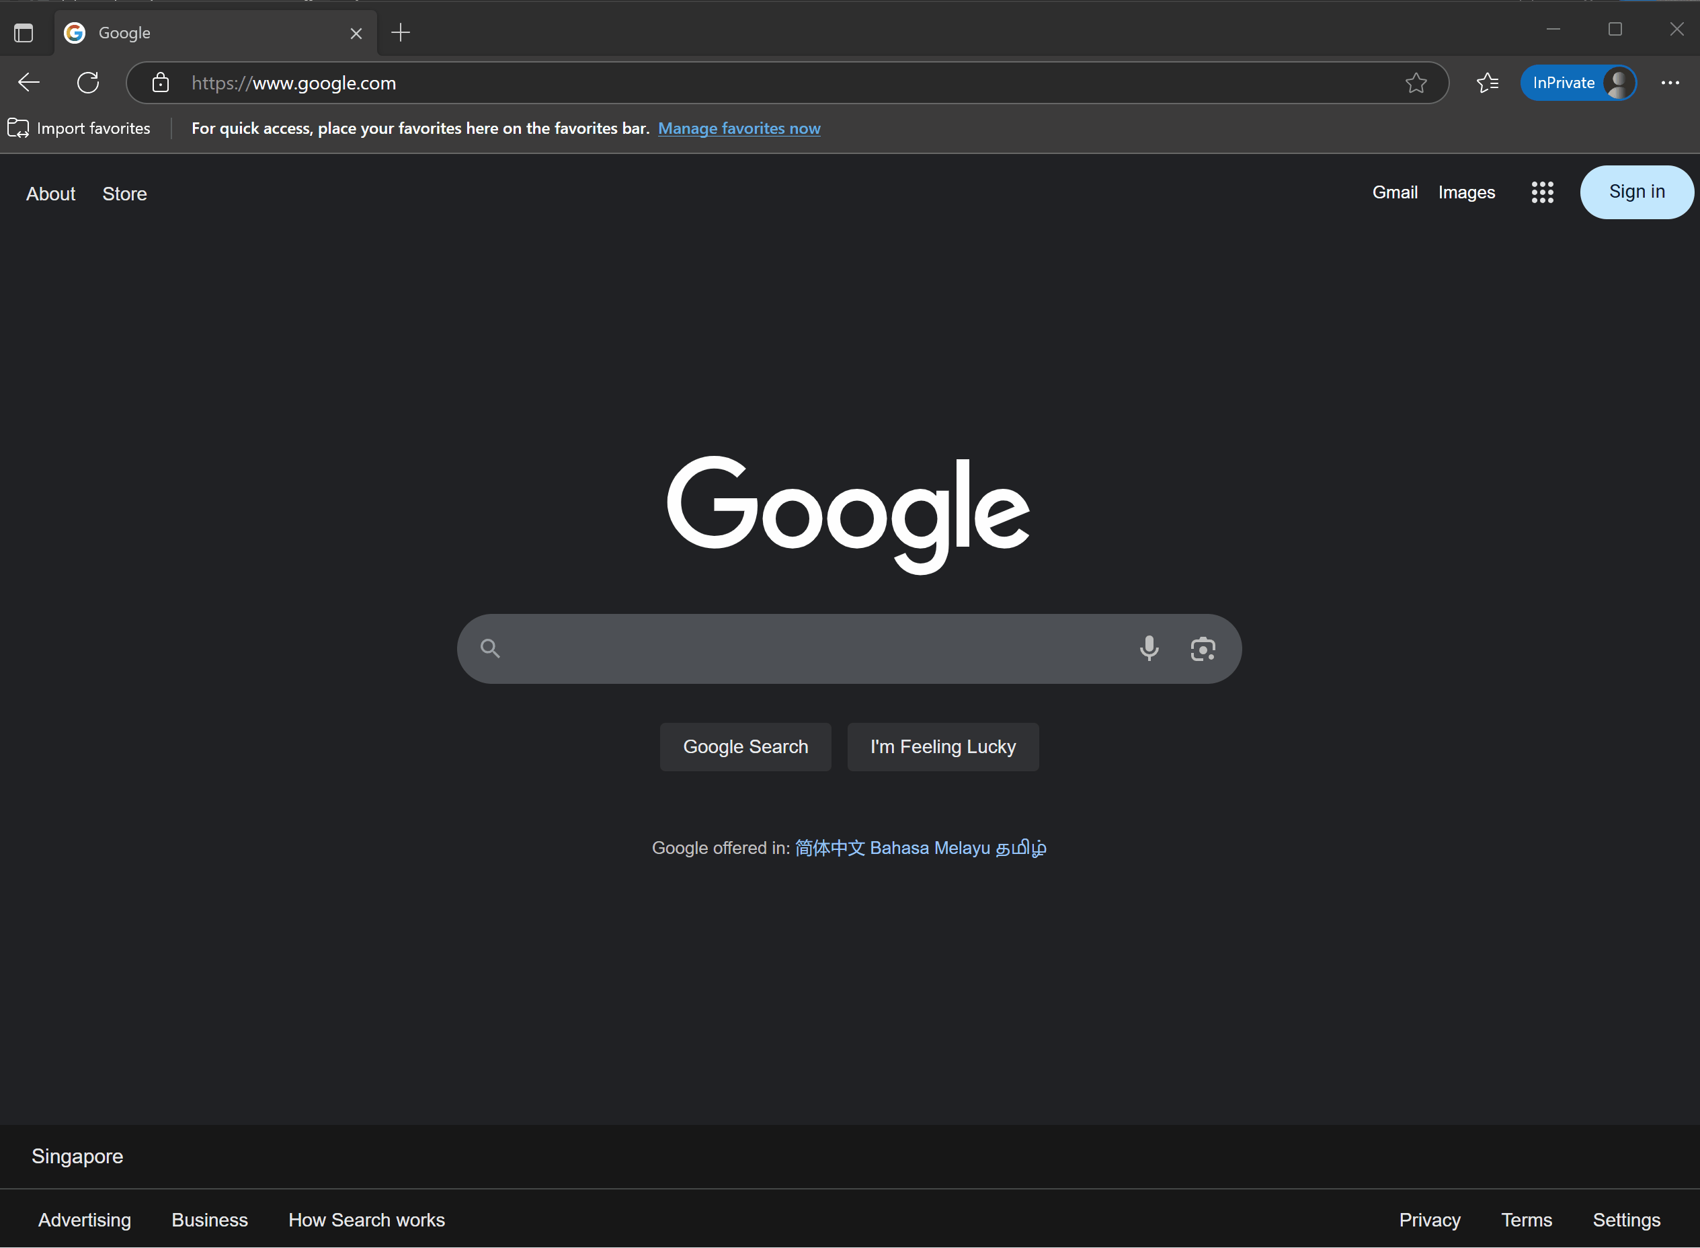
Task: Open Settings and more ellipsis menu
Action: [x=1670, y=82]
